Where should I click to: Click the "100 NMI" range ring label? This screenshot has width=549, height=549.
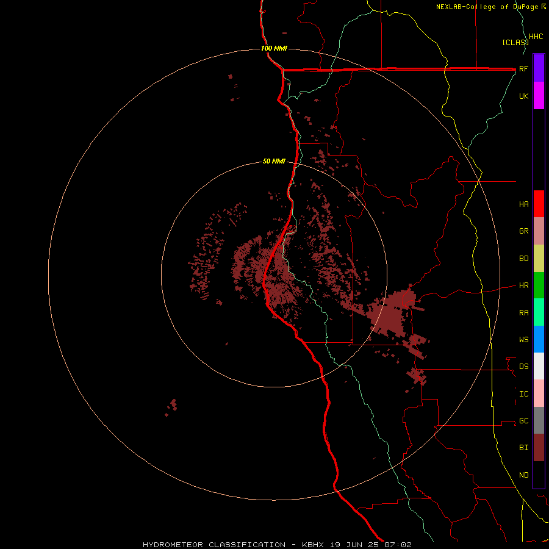[x=274, y=48]
